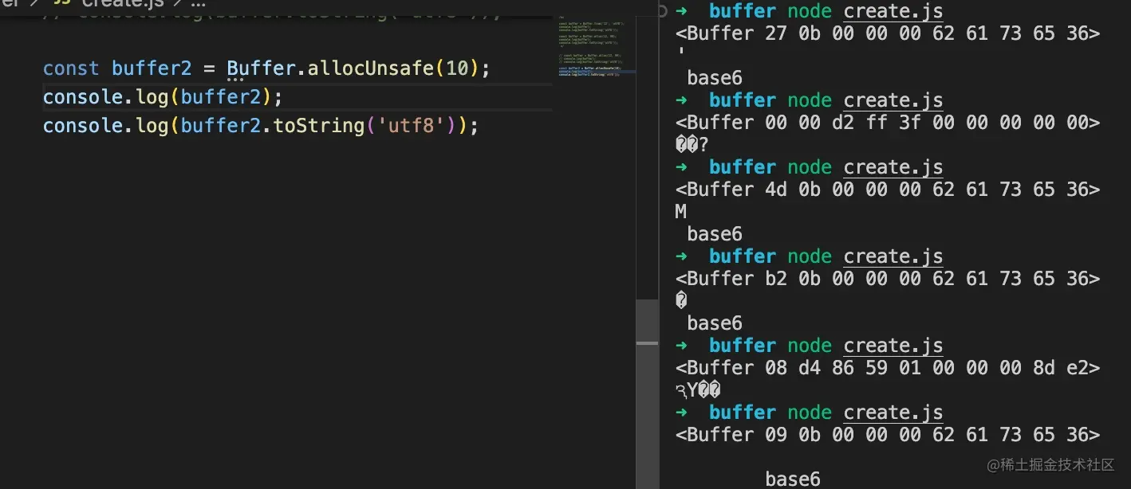Click terminal output Buffer 00 00 d2 ff
This screenshot has height=489, width=1131.
[x=888, y=123]
